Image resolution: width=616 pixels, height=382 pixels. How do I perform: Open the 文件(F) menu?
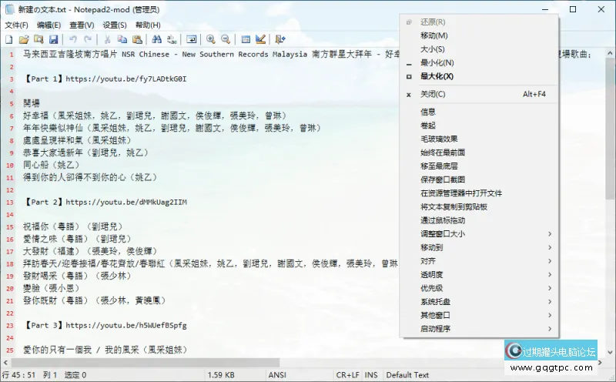click(16, 25)
